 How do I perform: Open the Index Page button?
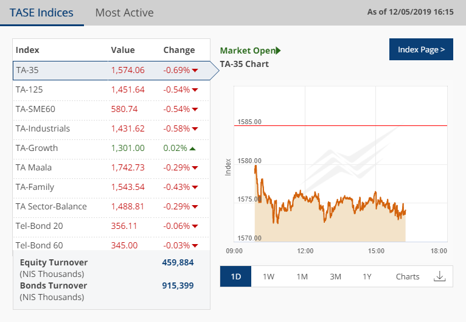pos(421,49)
